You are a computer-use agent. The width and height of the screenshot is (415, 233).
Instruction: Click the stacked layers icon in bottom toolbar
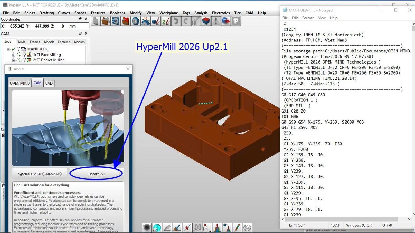click(147, 227)
